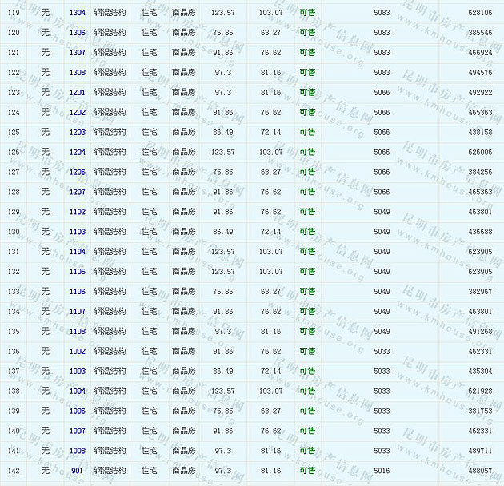Select room 1103 link
Screen dimensions: 504x486
tap(78, 232)
